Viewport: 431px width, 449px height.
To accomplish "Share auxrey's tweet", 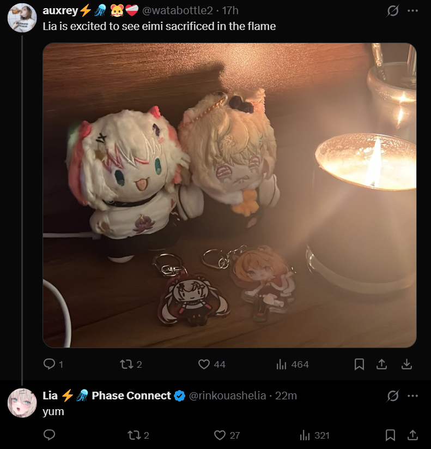I will (x=381, y=364).
